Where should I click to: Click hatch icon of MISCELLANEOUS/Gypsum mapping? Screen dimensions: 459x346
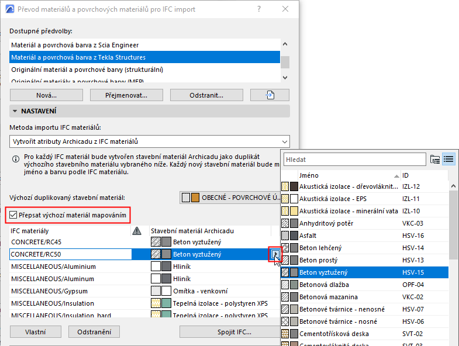click(x=156, y=291)
